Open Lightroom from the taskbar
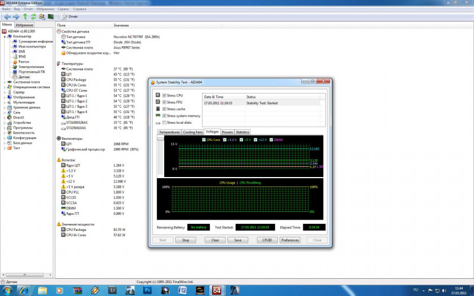This screenshot has height=296, width=474. pyautogui.click(x=113, y=291)
